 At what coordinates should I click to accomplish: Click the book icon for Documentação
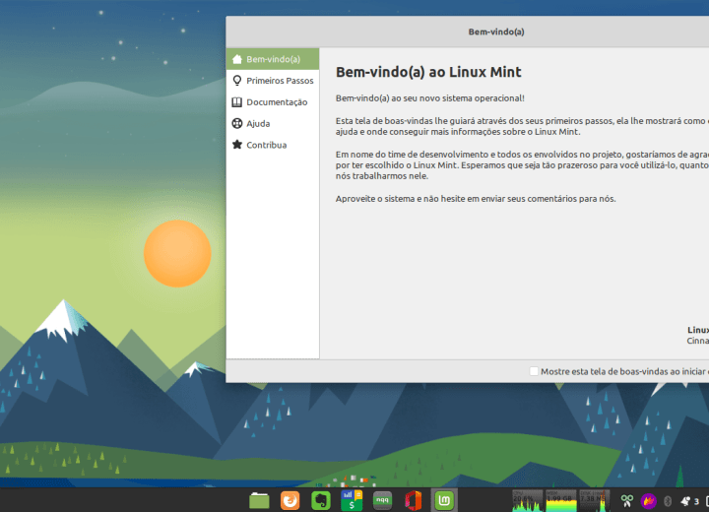[237, 102]
